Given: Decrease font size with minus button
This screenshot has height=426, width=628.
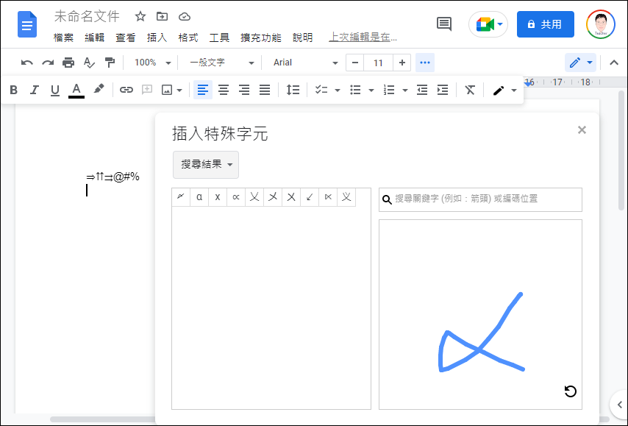Looking at the screenshot, I should (x=355, y=63).
